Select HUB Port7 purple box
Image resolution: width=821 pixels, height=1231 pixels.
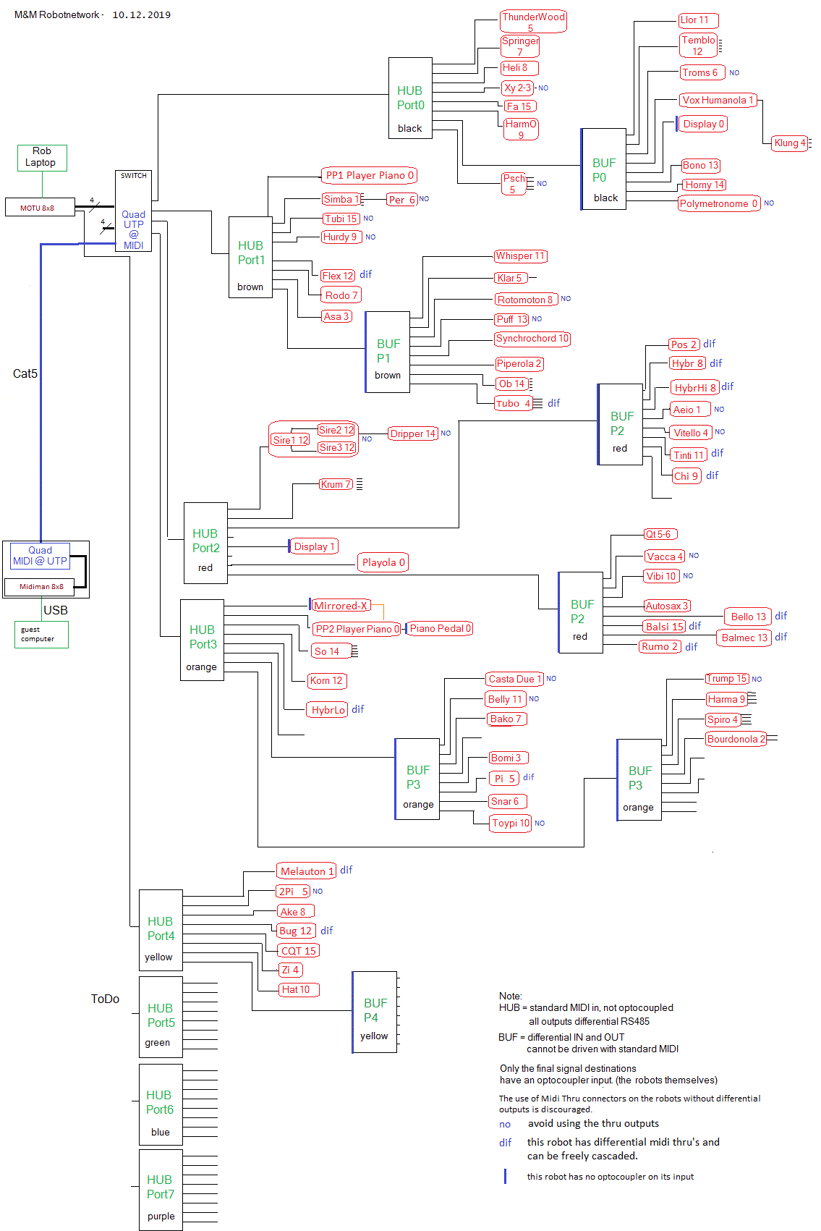point(161,1190)
